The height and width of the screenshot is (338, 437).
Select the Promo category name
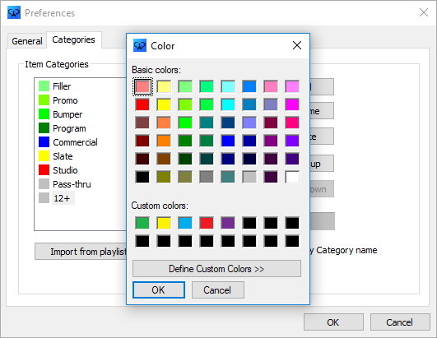(x=65, y=100)
